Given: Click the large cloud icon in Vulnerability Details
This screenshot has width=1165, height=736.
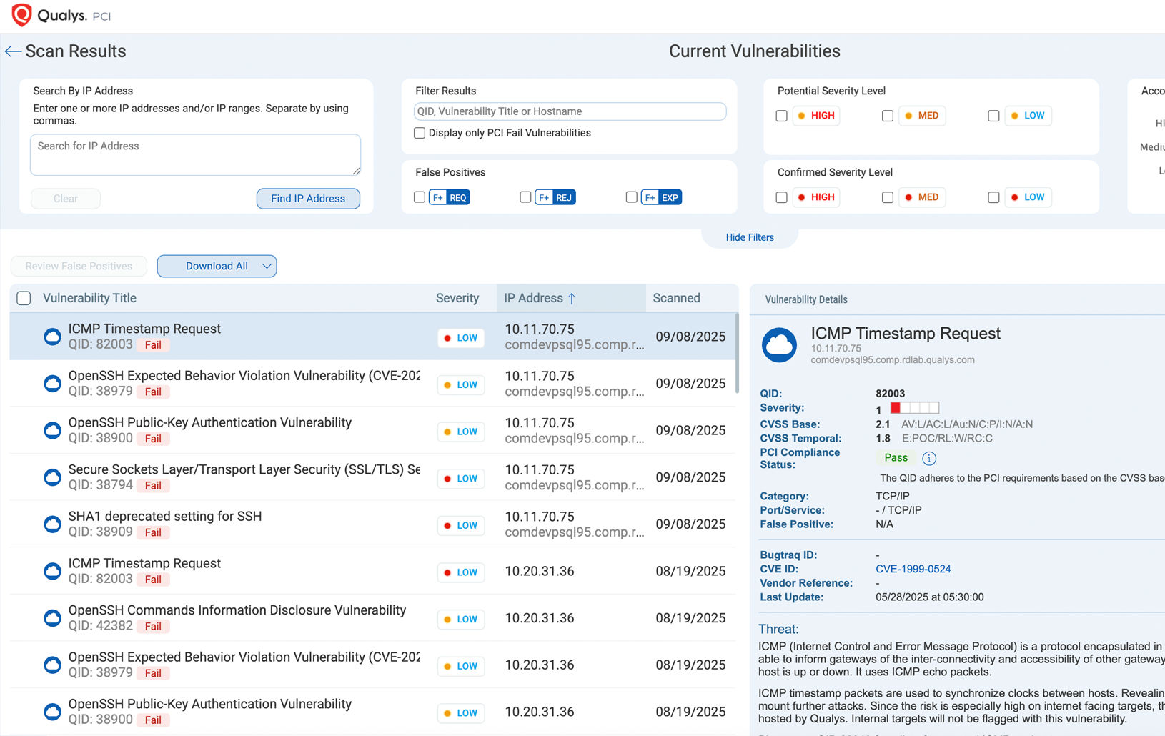Looking at the screenshot, I should (x=779, y=345).
